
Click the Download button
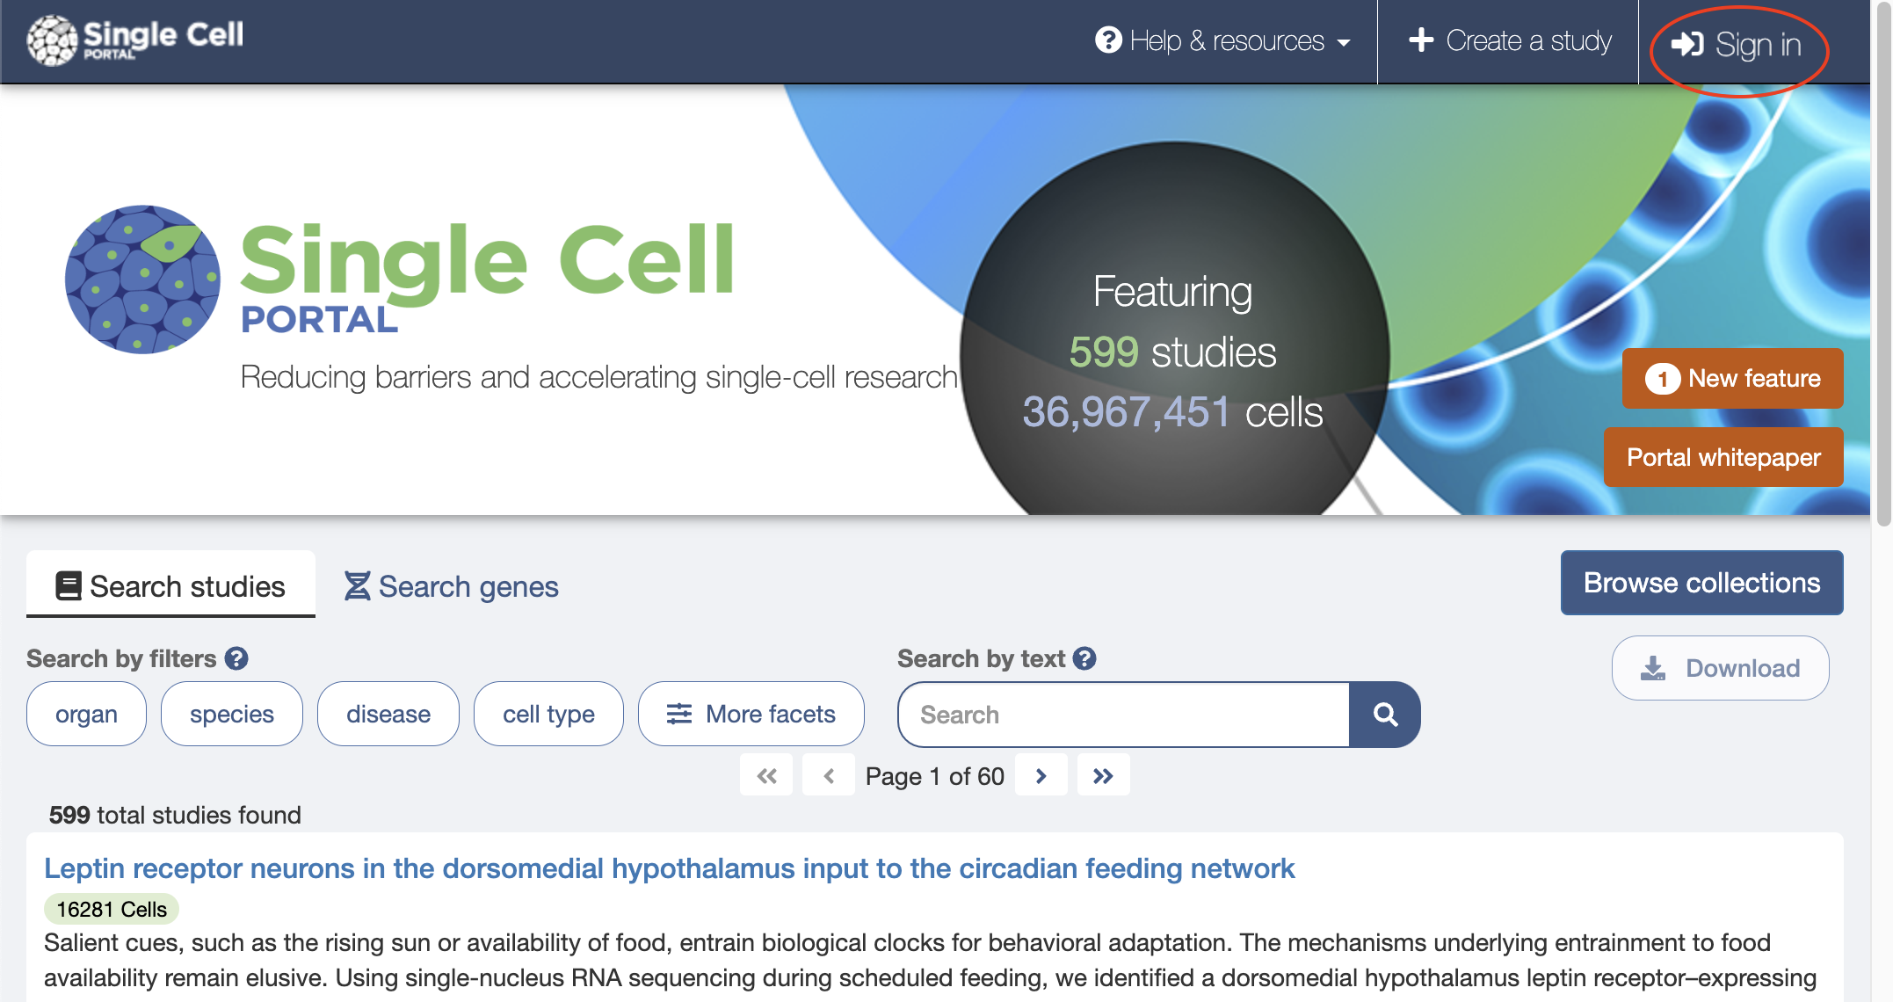tap(1720, 668)
